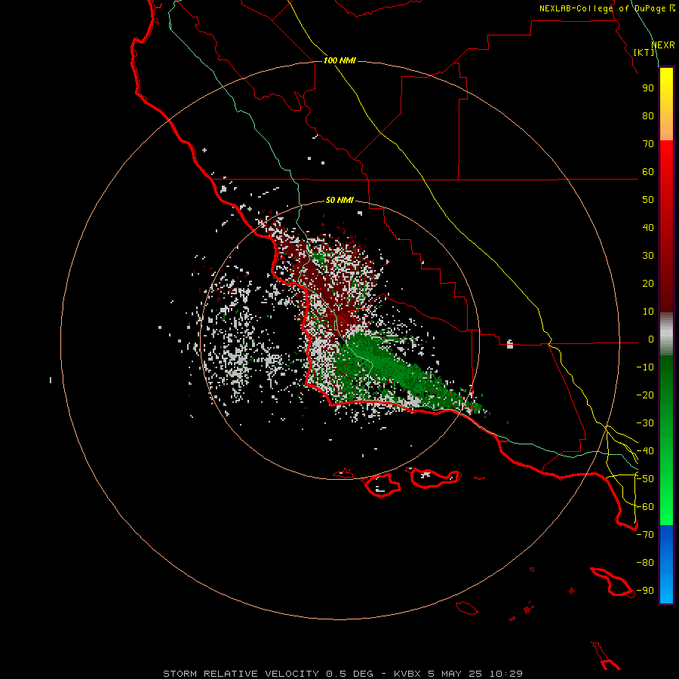Click the 10 value on the velocity scale
The image size is (679, 679).
(x=648, y=312)
